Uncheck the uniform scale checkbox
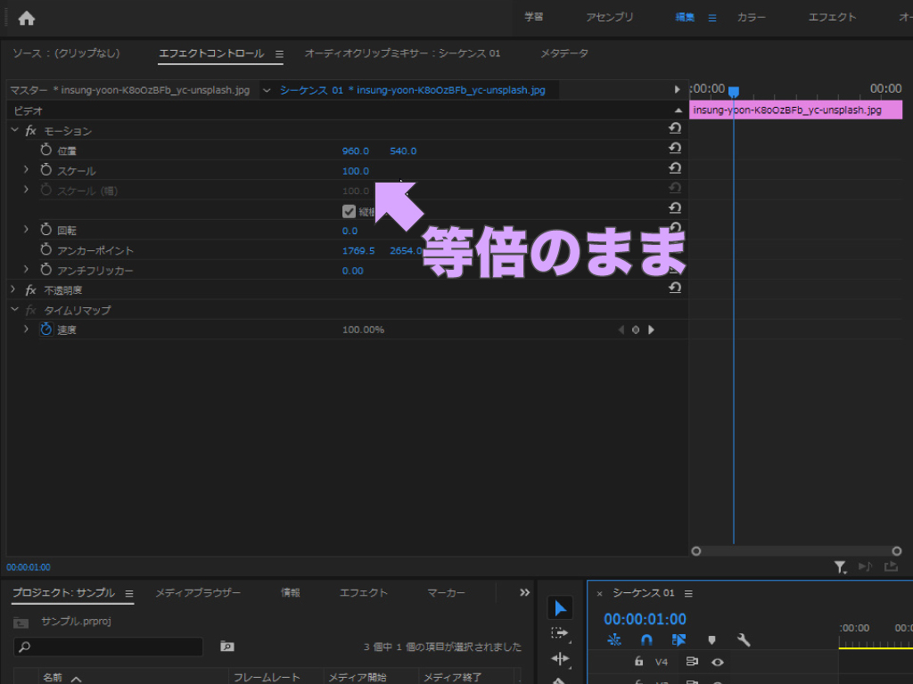This screenshot has width=913, height=684. tap(349, 211)
